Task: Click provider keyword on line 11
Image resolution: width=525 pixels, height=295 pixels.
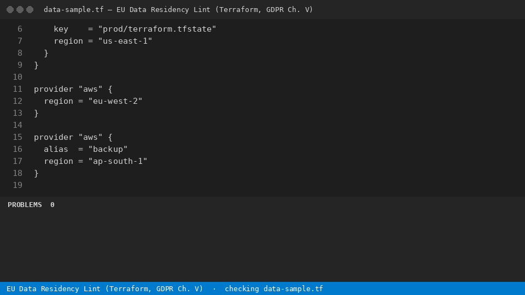Action: pos(54,89)
